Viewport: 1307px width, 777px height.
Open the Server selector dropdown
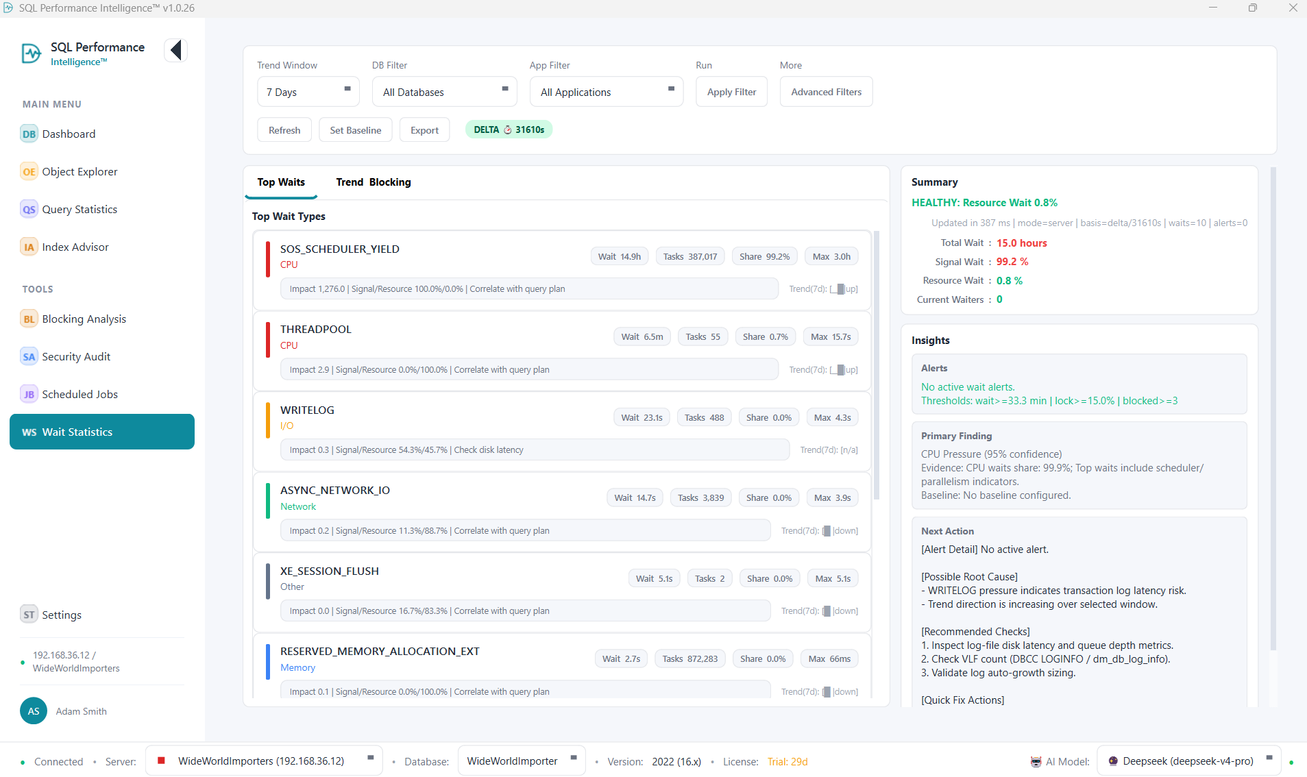point(264,761)
